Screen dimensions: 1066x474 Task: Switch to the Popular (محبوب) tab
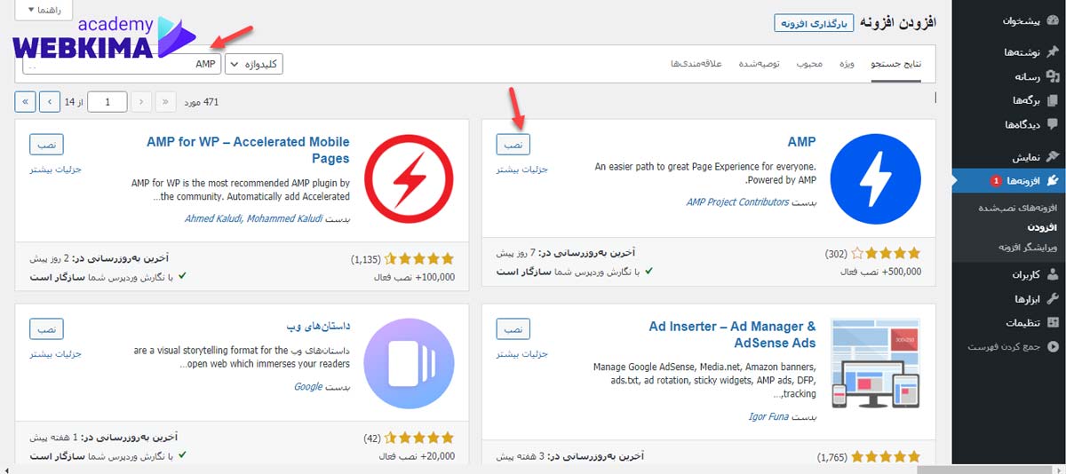pyautogui.click(x=809, y=65)
